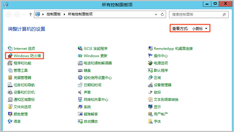Click the 操作中心 flag icon
Screen dimensions: 234x132
[150, 56]
